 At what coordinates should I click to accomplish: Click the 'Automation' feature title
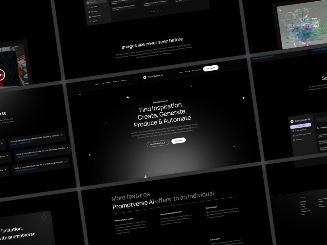coord(215,239)
